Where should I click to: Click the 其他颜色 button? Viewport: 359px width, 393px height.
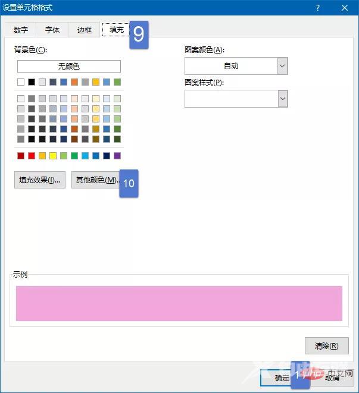(96, 180)
